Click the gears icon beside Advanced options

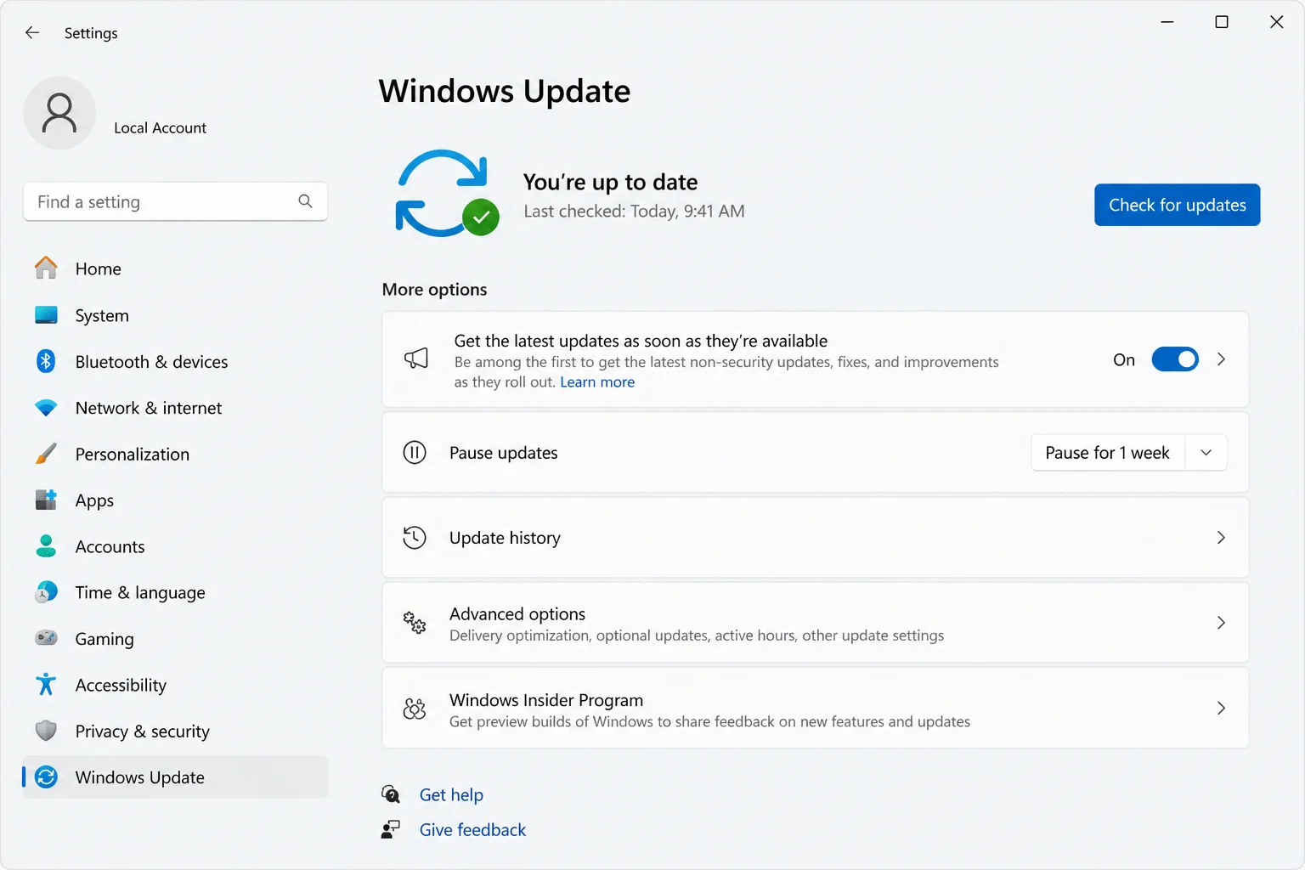coord(415,623)
